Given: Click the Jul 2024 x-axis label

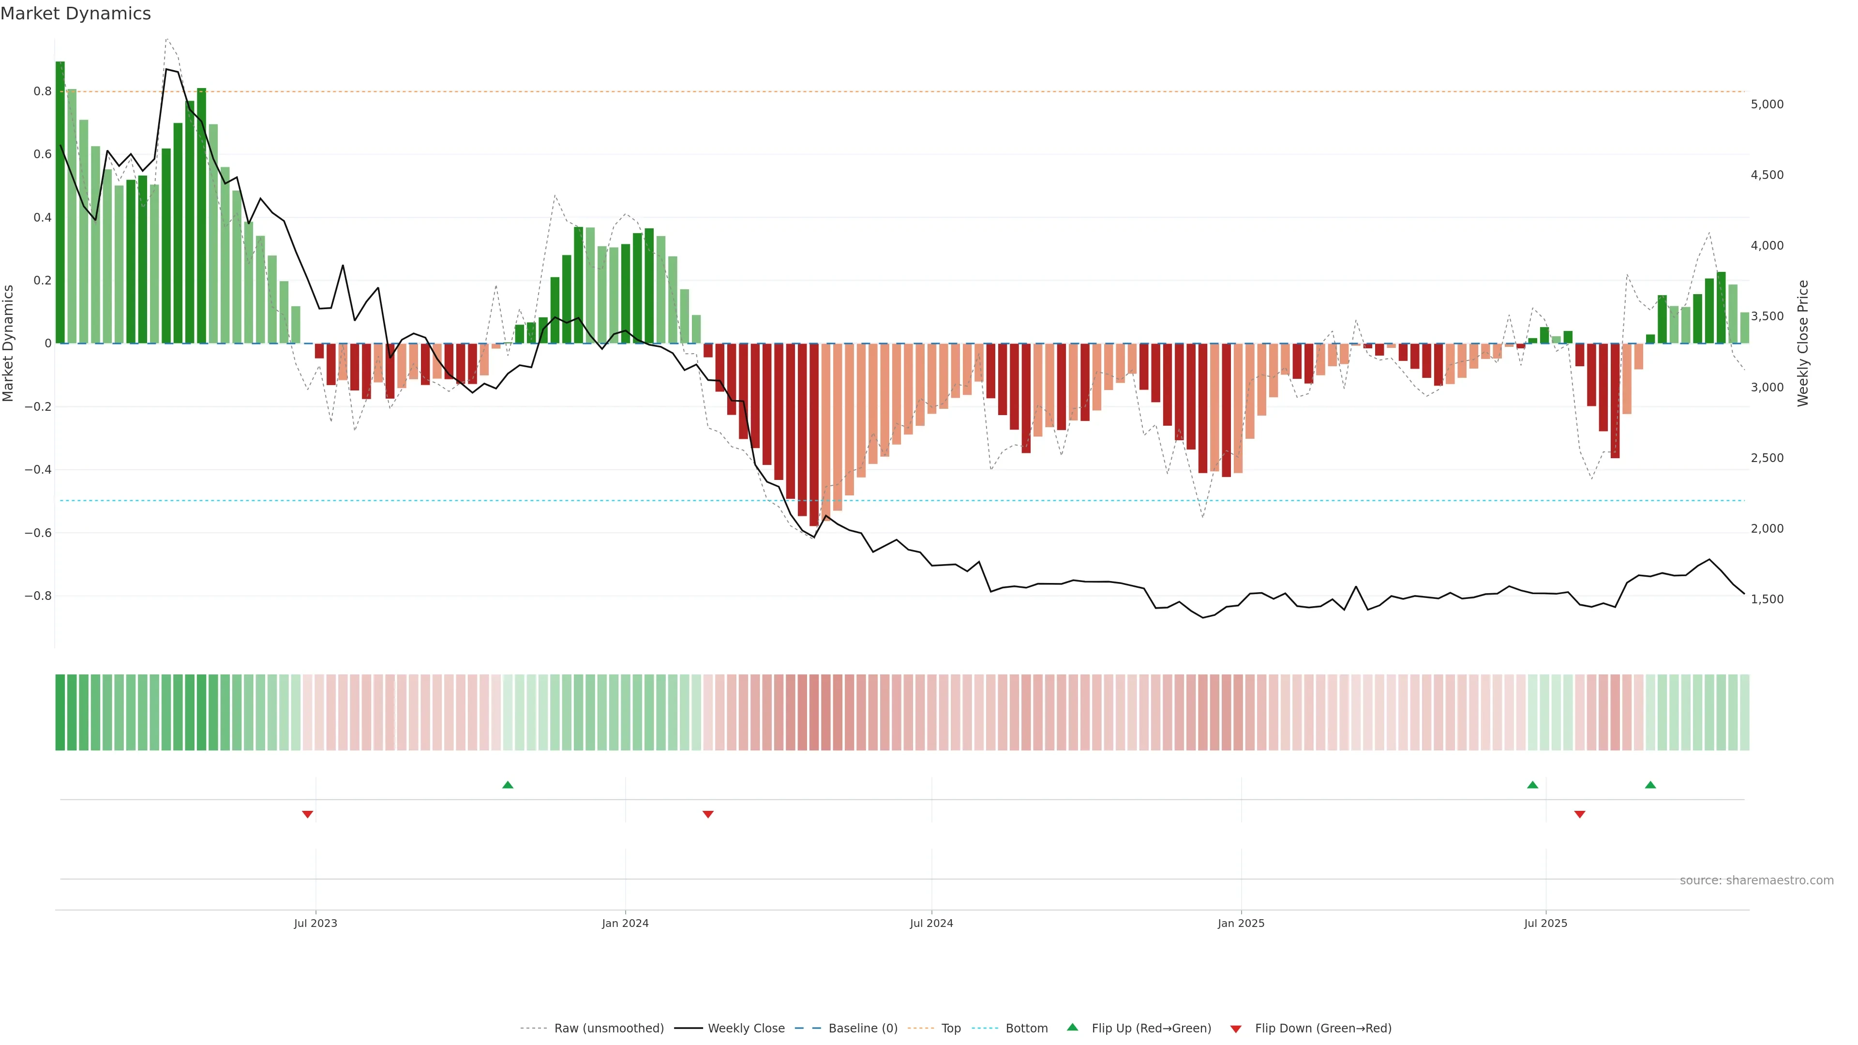Looking at the screenshot, I should coord(931,923).
